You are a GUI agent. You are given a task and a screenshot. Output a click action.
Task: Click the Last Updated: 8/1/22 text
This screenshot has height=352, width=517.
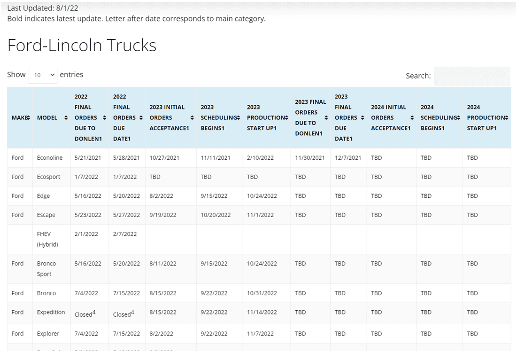(x=43, y=8)
